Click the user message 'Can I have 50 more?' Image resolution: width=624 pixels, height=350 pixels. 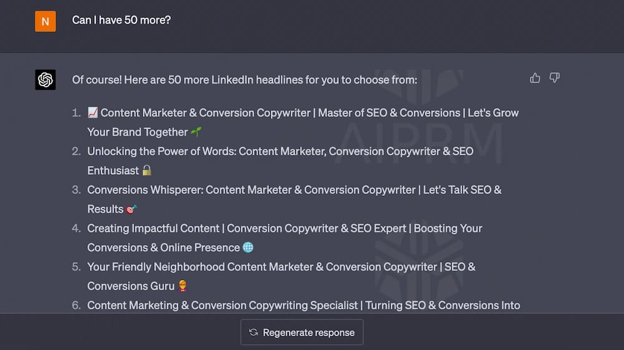[x=122, y=20]
